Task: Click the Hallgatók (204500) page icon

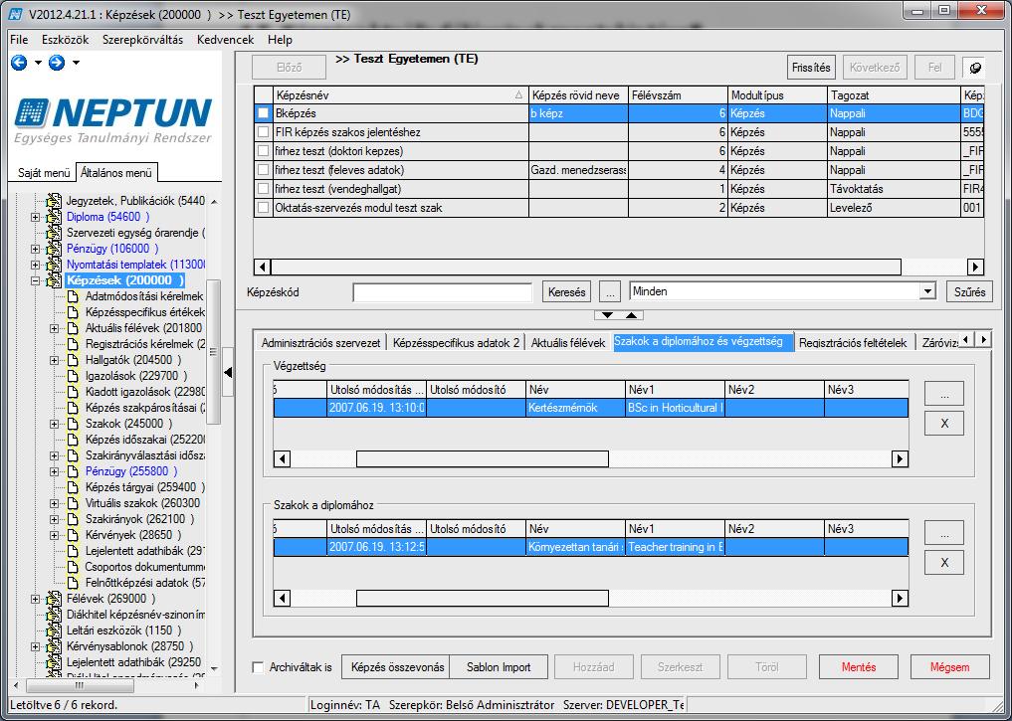Action: pos(73,360)
